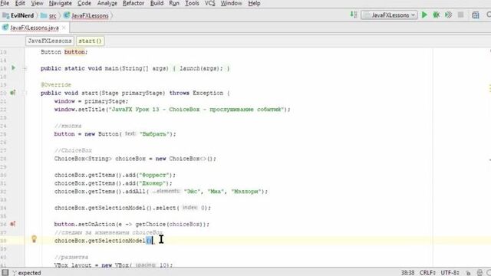Viewport: 491px width, 276px height.
Task: Click the green run arrow in the gutter beside main
Action: 14,67
